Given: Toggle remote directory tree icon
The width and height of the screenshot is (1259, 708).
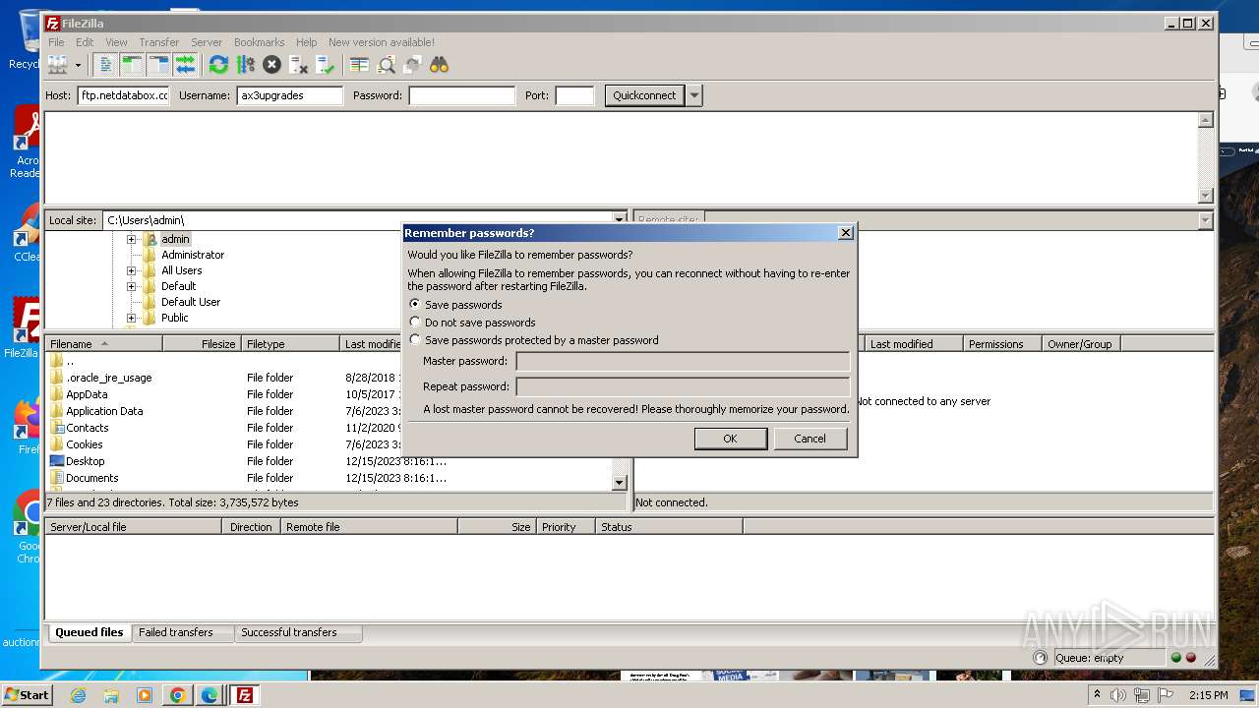Looking at the screenshot, I should tap(158, 65).
